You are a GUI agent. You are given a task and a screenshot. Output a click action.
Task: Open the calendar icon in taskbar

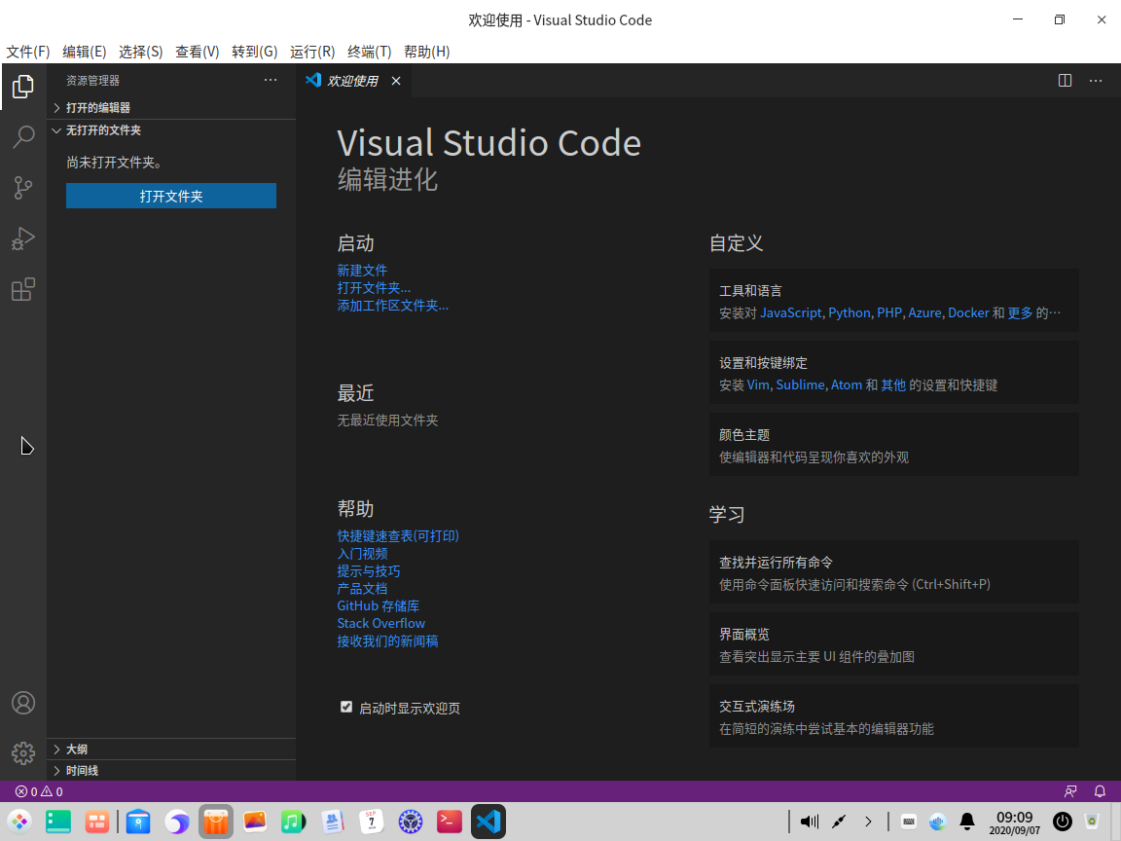pos(371,822)
